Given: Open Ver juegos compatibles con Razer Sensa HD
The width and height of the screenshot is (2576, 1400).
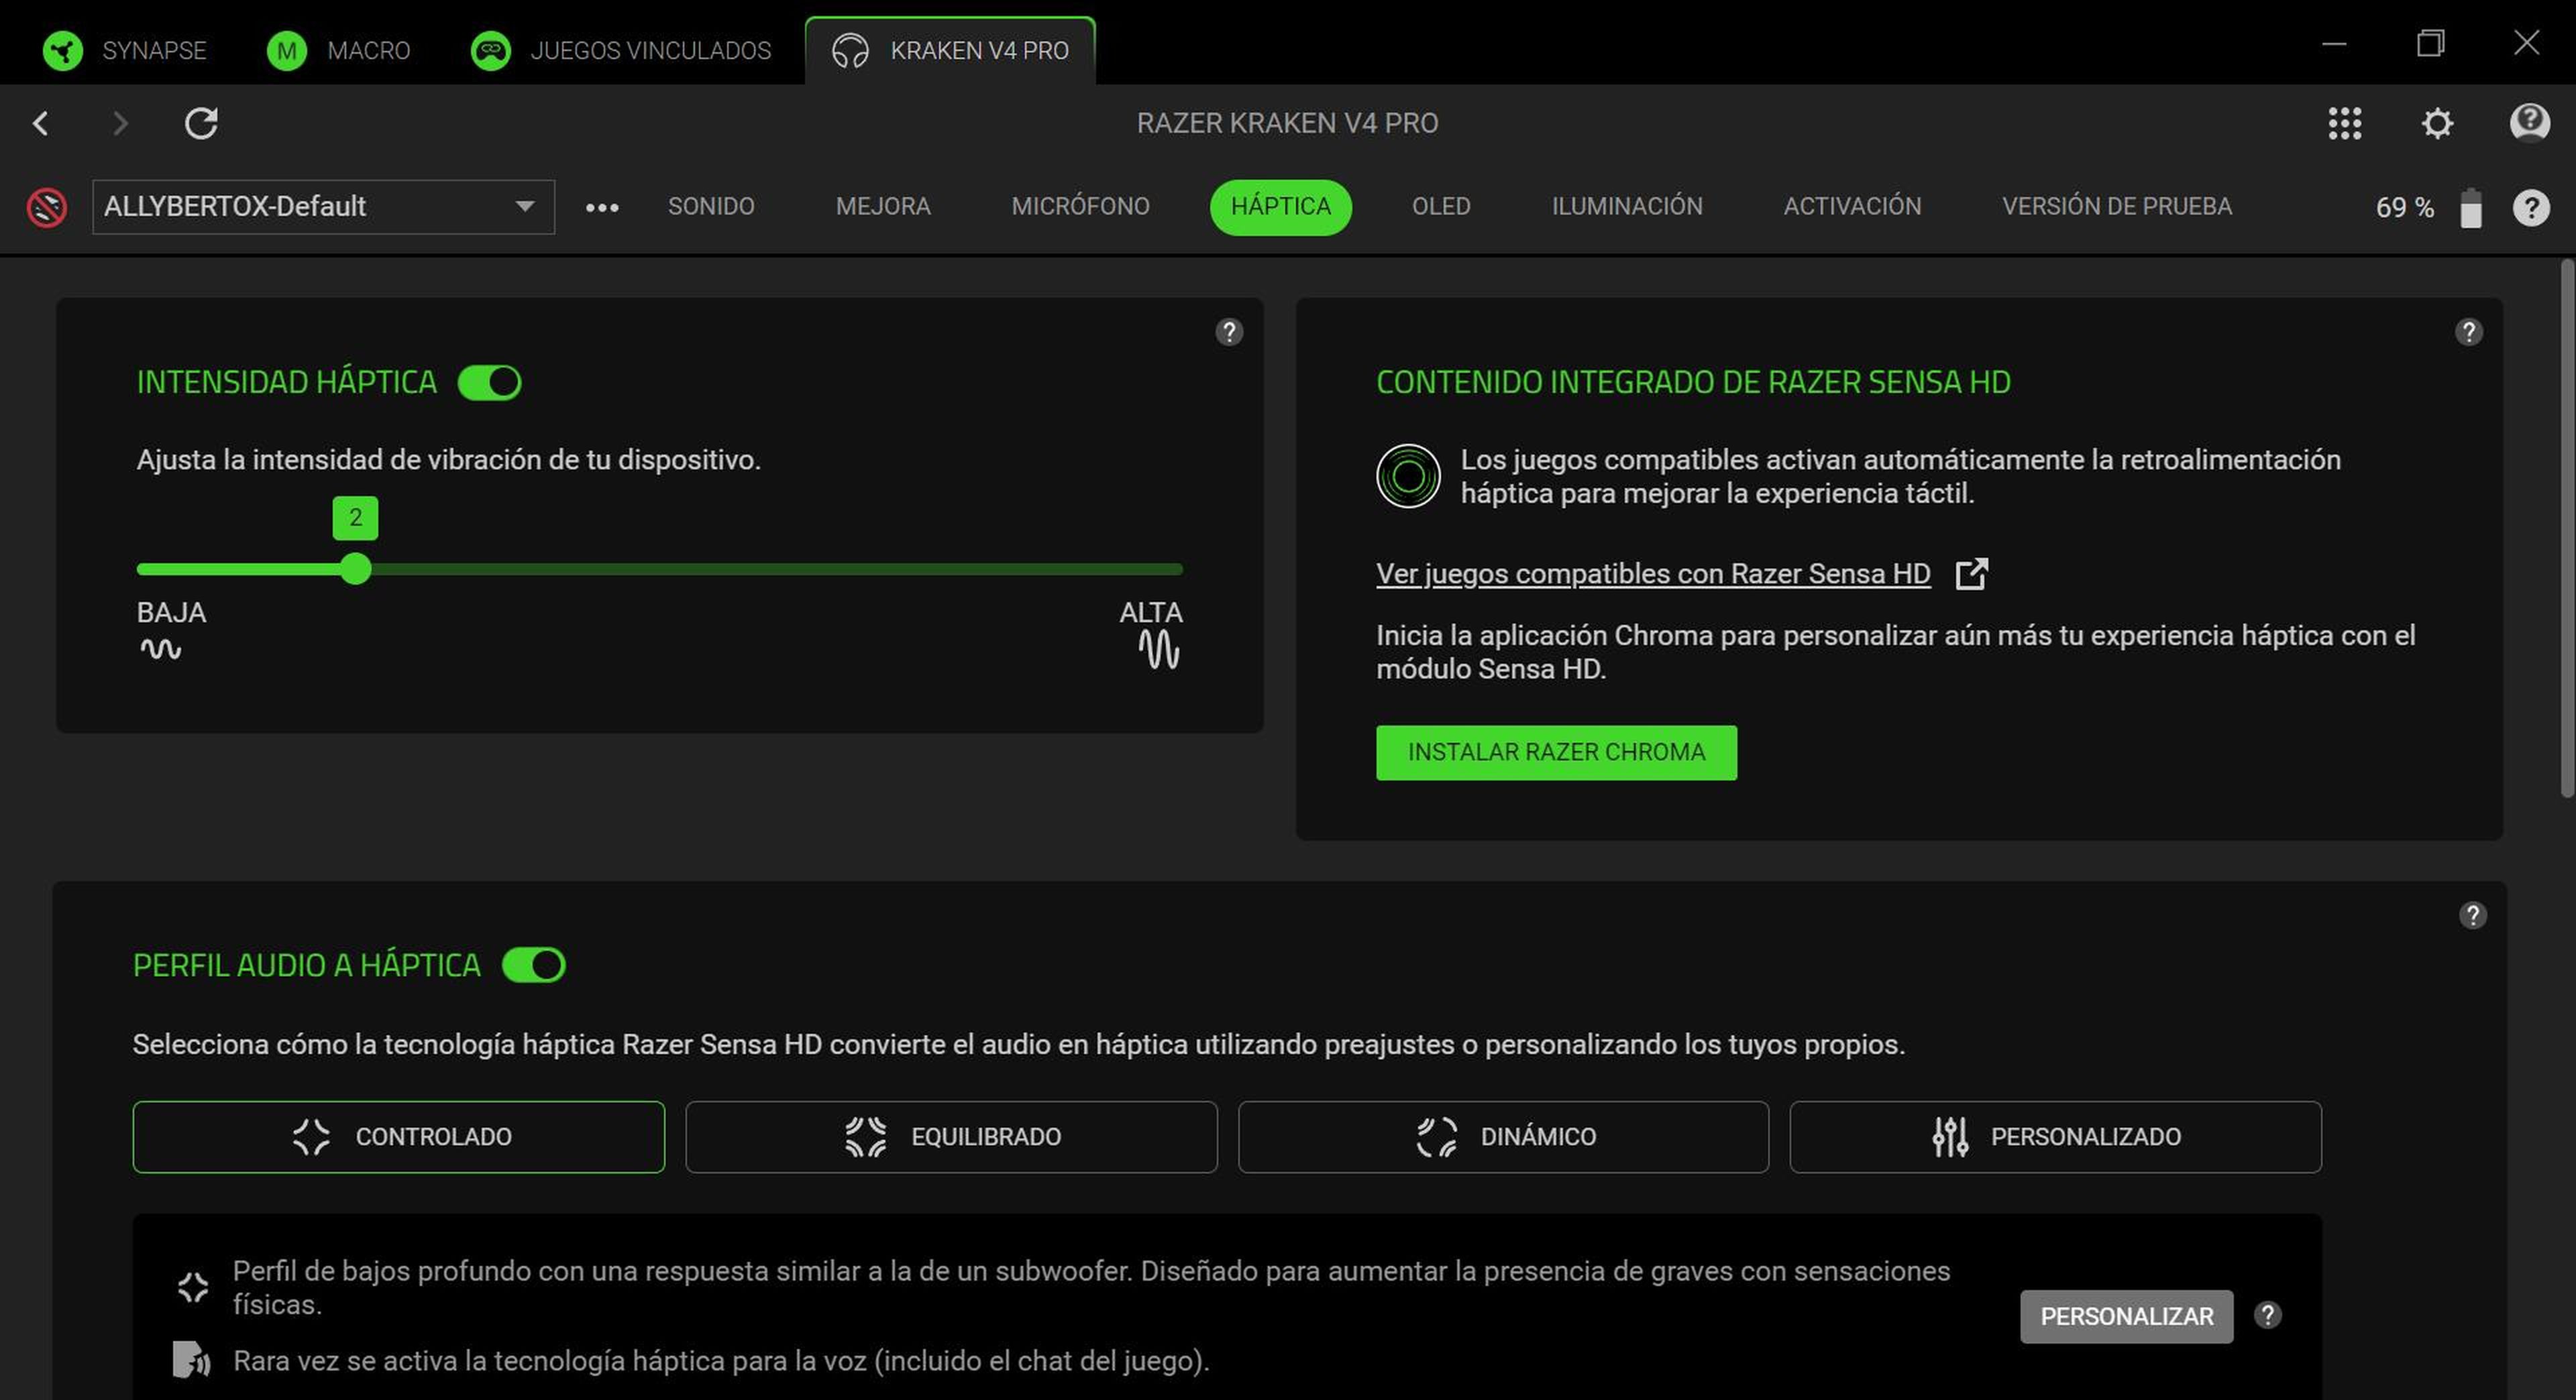Looking at the screenshot, I should [x=1653, y=573].
